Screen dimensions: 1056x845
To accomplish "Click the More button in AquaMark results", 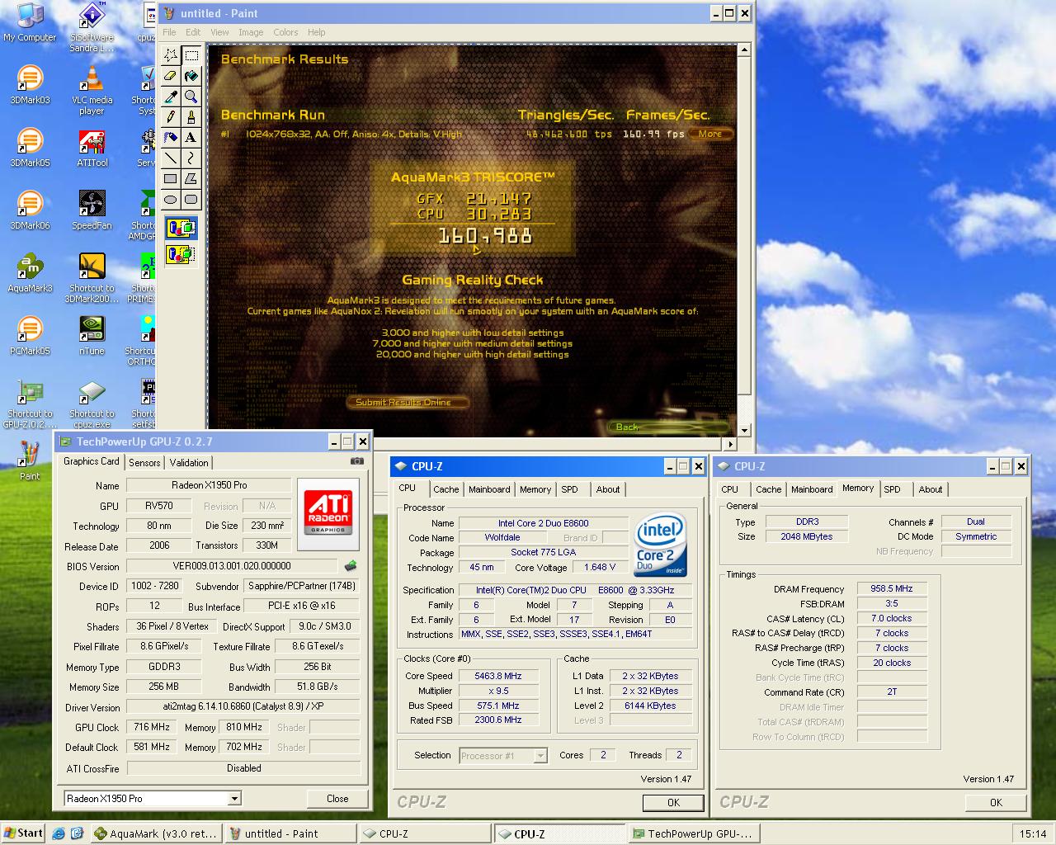I will [710, 134].
